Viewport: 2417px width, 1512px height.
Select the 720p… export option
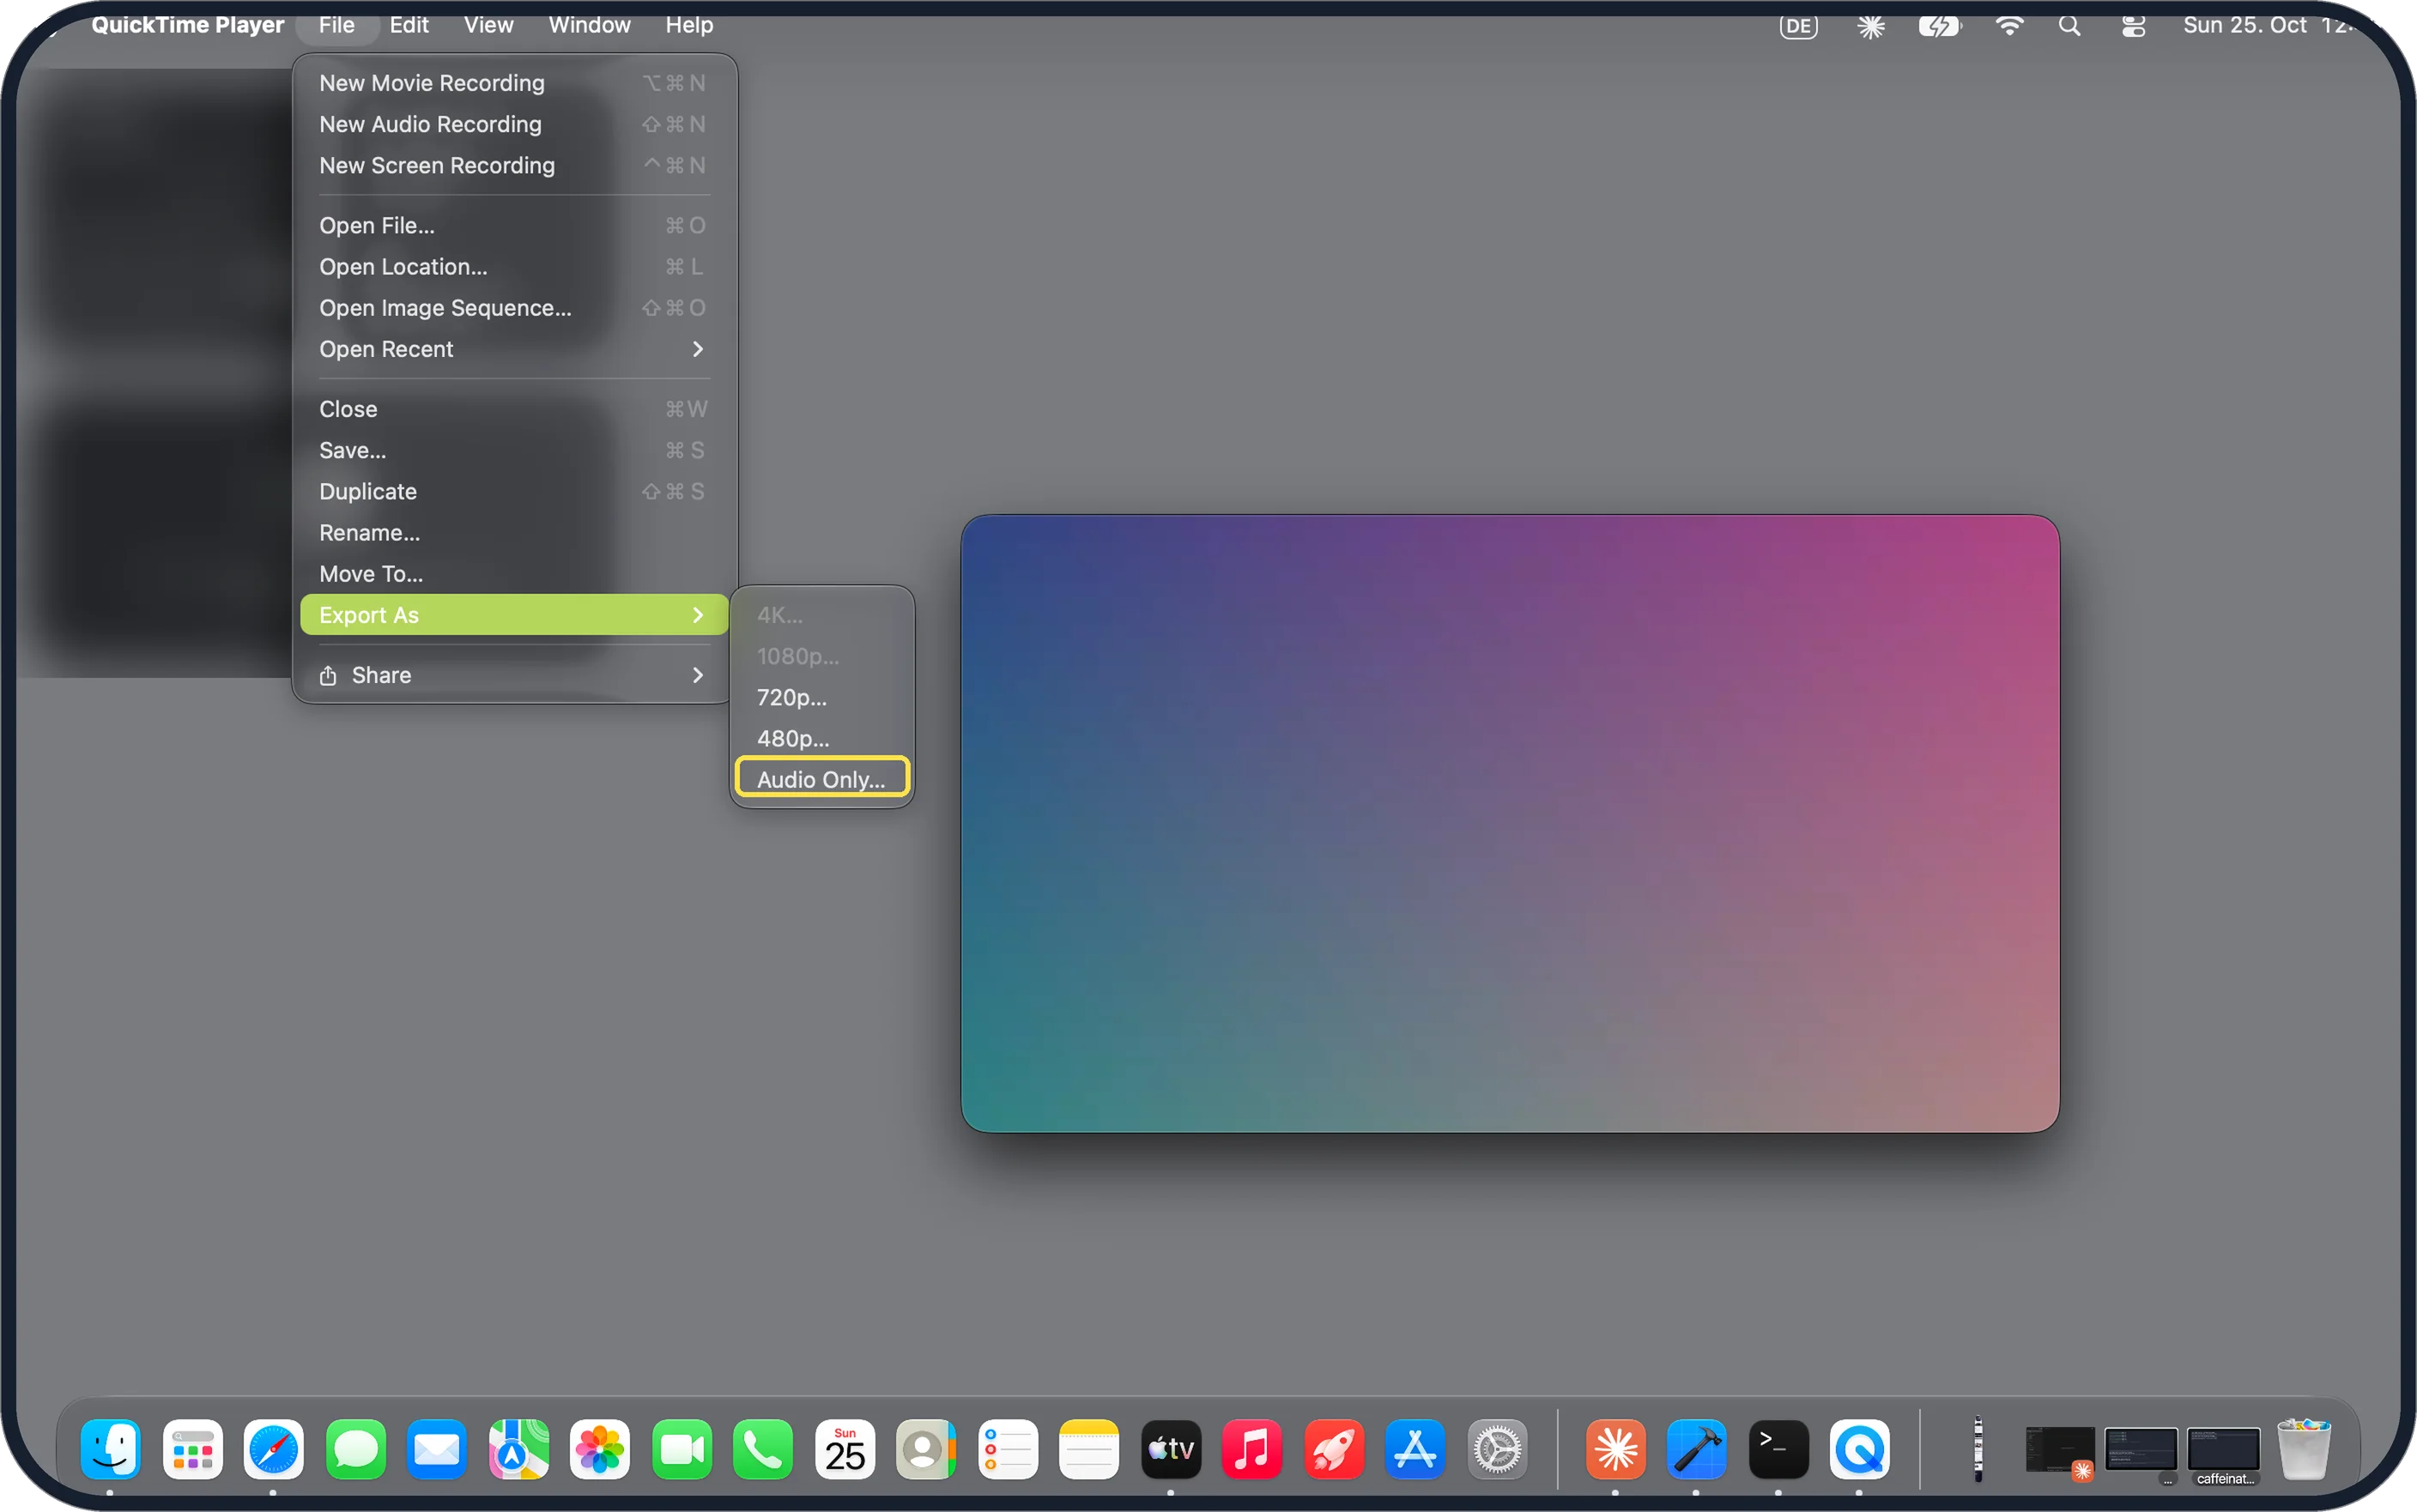[821, 697]
